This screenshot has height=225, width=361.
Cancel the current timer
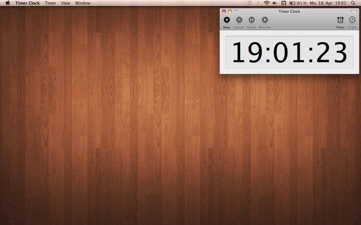point(239,20)
